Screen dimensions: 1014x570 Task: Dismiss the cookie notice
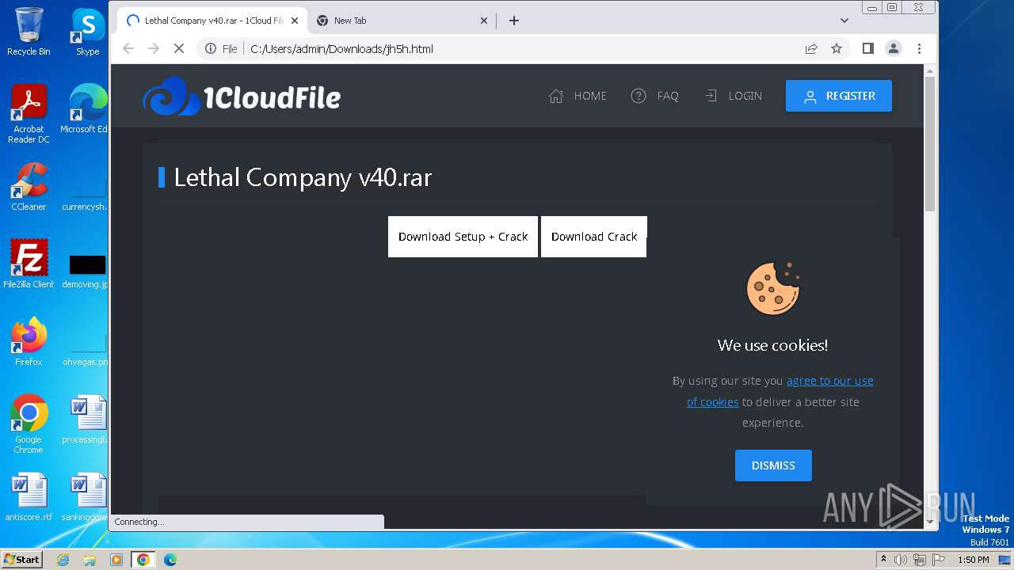[x=773, y=465]
